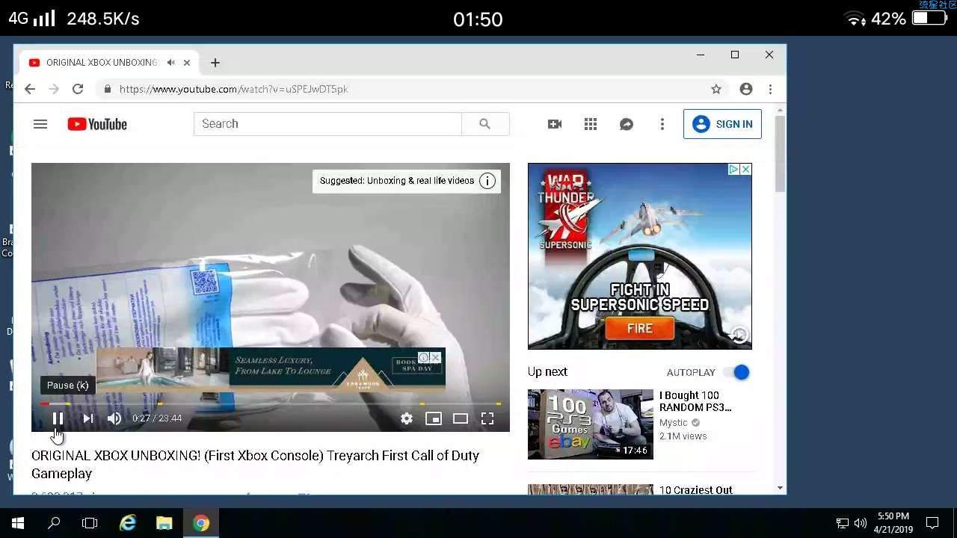957x538 pixels.
Task: Click the YouTube URL address bar
Action: click(404, 89)
